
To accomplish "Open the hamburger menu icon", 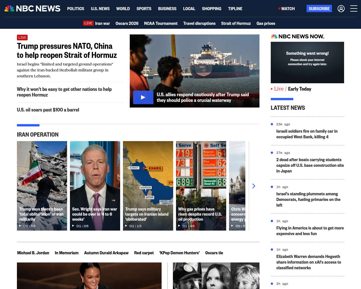I will pyautogui.click(x=354, y=8).
